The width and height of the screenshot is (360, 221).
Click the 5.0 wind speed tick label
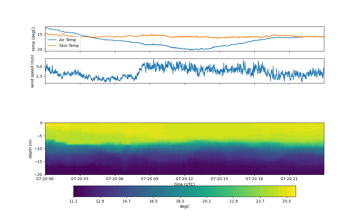click(39, 67)
